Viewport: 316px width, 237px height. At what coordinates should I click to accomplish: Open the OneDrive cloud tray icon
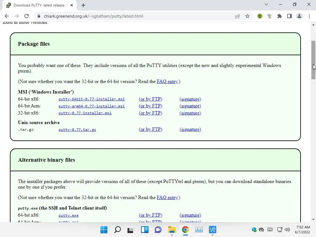(x=261, y=230)
